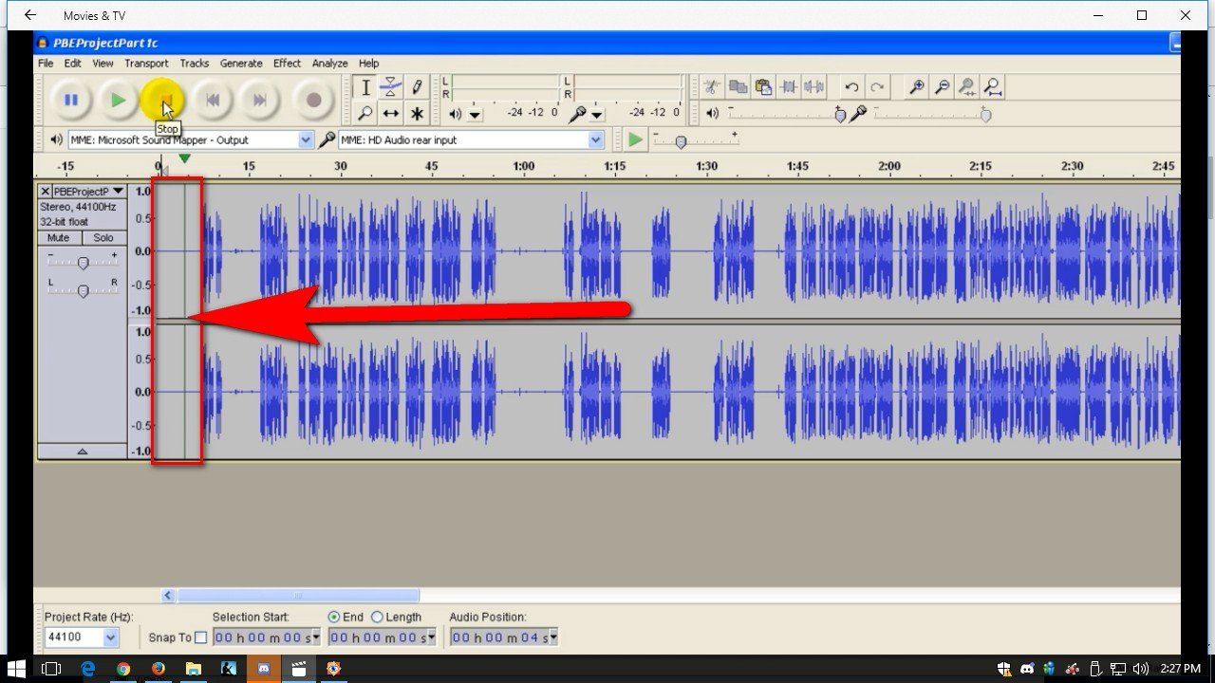Image resolution: width=1215 pixels, height=683 pixels.
Task: Collapse the track with bottom triangle
Action: click(x=82, y=452)
